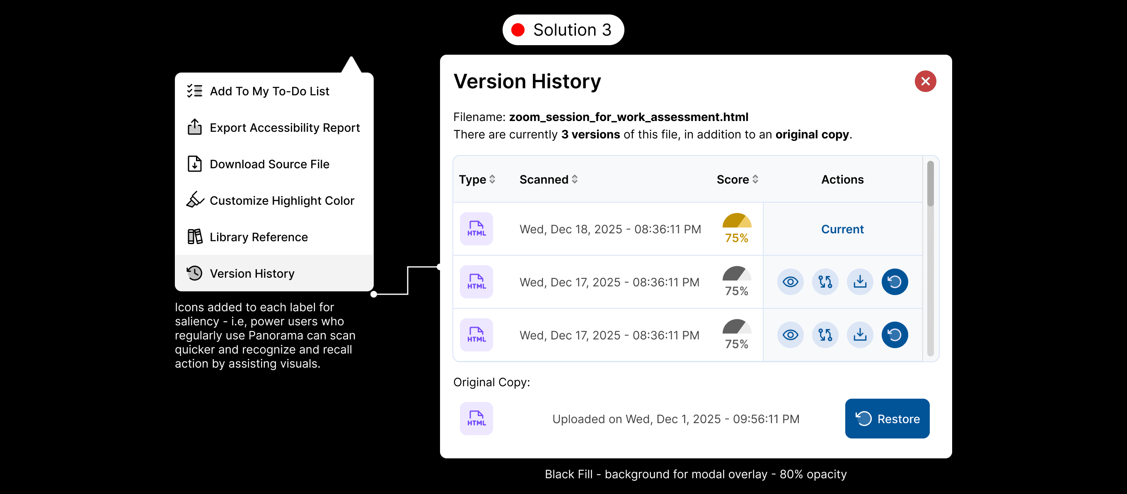Click restore circular icon in third row
This screenshot has height=494, width=1127.
click(894, 335)
